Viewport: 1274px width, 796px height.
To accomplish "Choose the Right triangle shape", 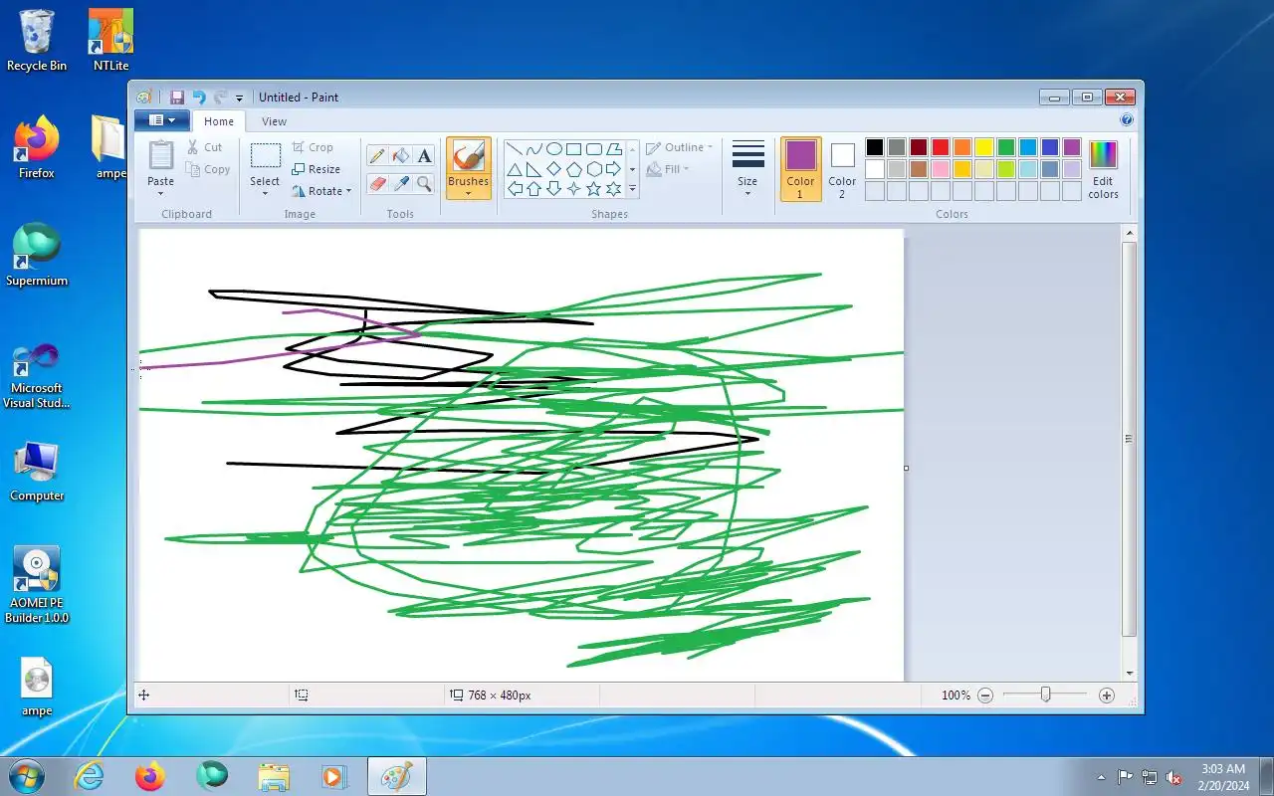I will tap(534, 169).
